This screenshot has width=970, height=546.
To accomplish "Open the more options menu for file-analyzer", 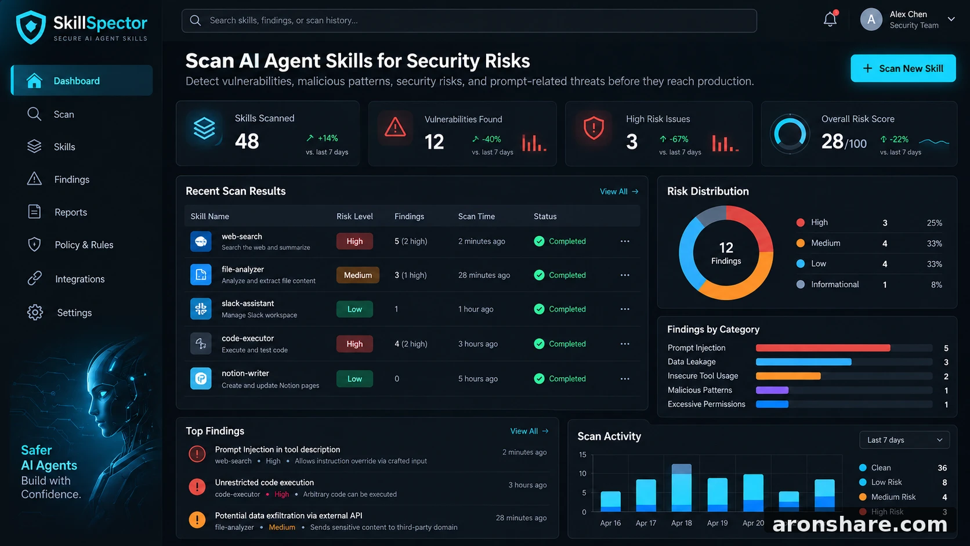I will [x=625, y=275].
